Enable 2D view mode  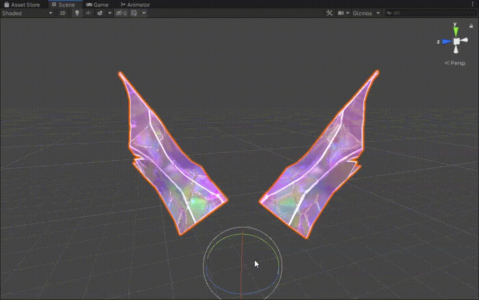[x=63, y=13]
